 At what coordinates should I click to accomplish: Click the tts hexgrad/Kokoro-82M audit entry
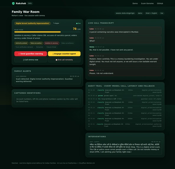tap(125, 99)
